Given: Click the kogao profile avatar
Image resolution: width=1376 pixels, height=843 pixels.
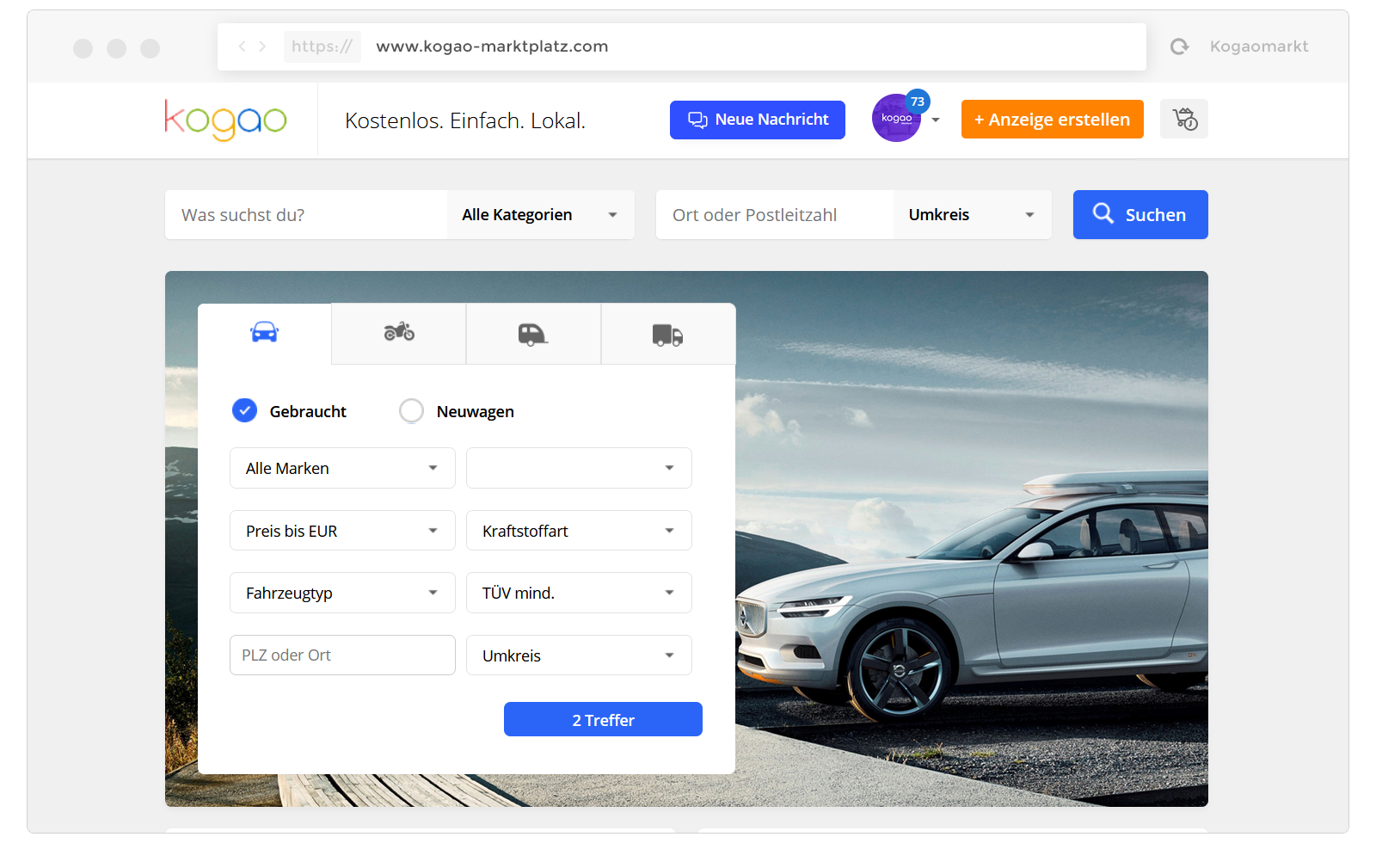Looking at the screenshot, I should 896,119.
